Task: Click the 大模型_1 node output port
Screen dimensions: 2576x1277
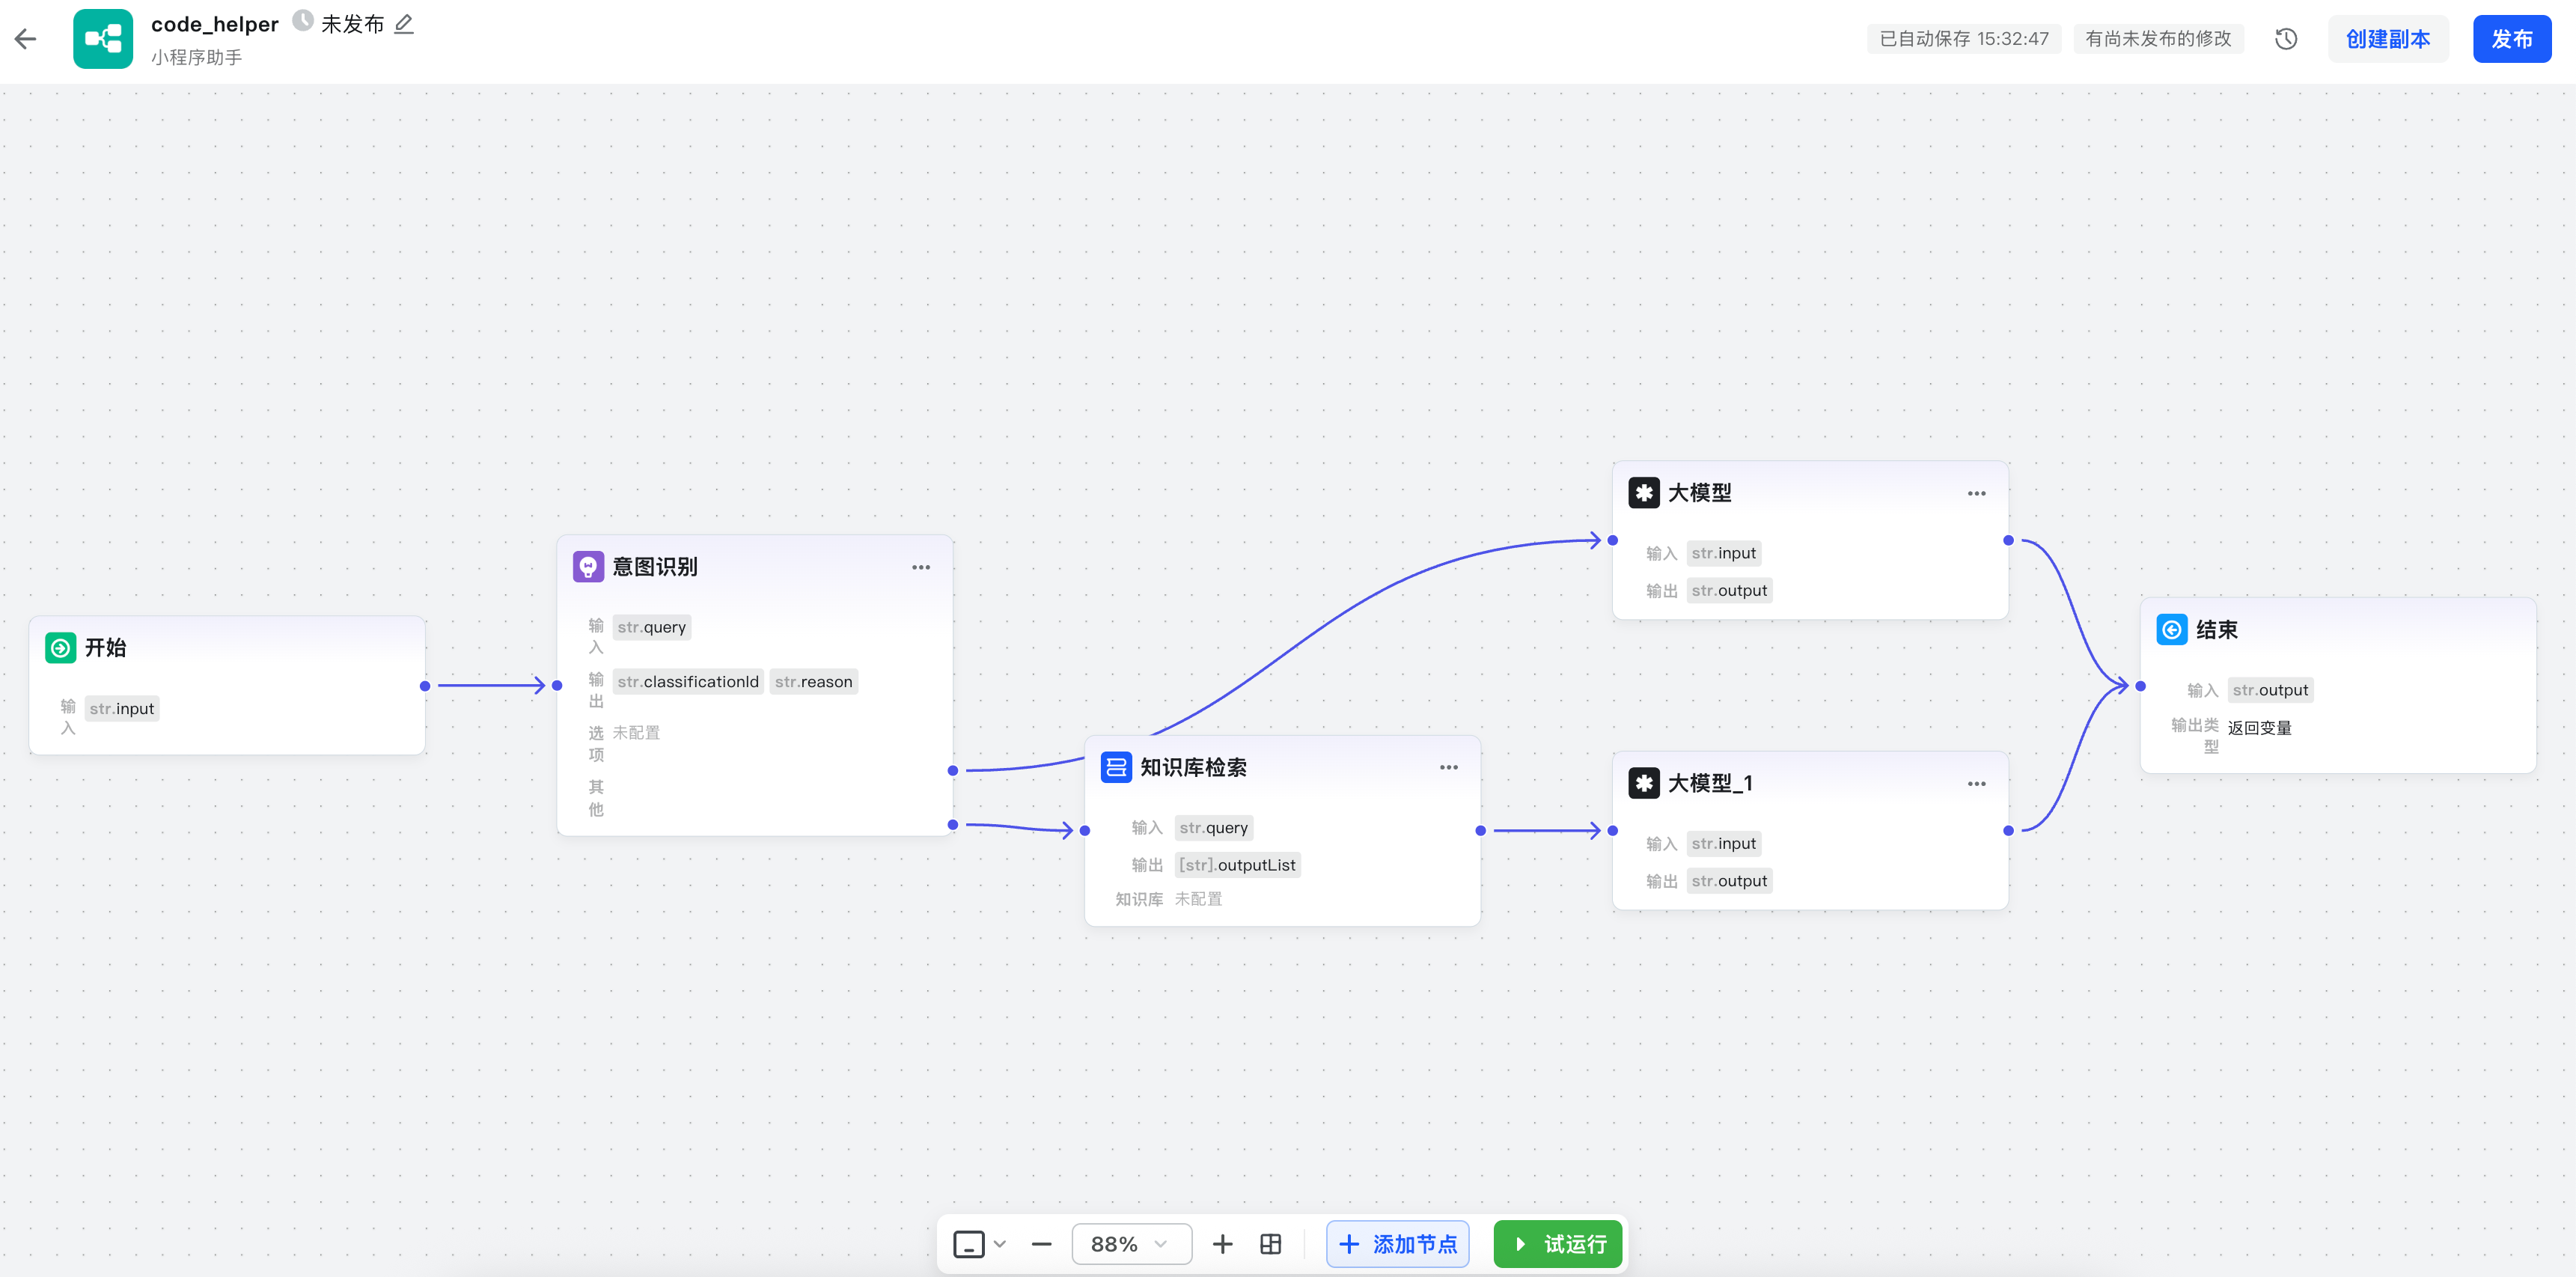Action: (2009, 831)
